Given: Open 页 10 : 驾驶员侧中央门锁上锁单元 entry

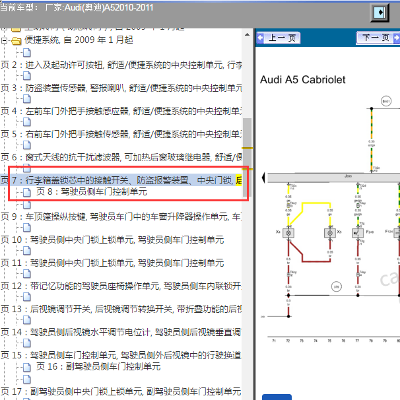Looking at the screenshot, I should click(x=112, y=240).
